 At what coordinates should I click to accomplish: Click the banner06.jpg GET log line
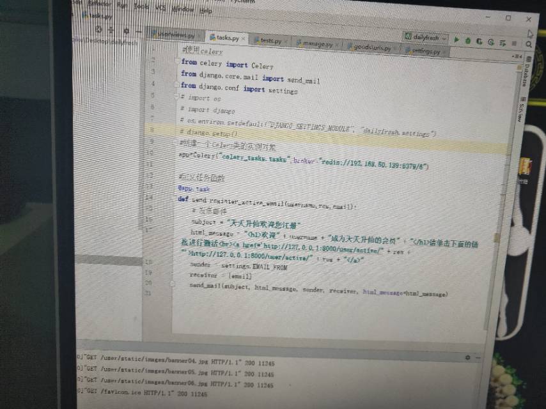(x=175, y=382)
